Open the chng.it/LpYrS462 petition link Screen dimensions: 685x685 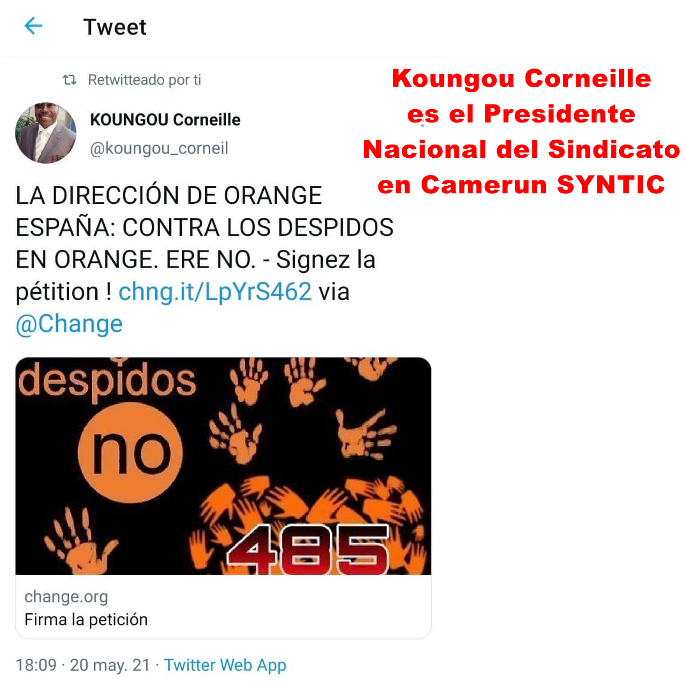(215, 292)
